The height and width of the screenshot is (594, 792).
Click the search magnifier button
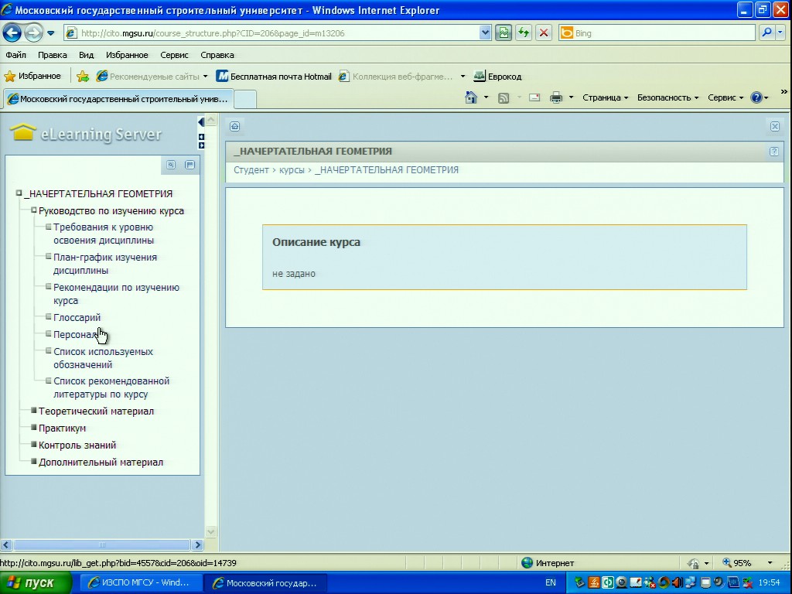(x=766, y=33)
